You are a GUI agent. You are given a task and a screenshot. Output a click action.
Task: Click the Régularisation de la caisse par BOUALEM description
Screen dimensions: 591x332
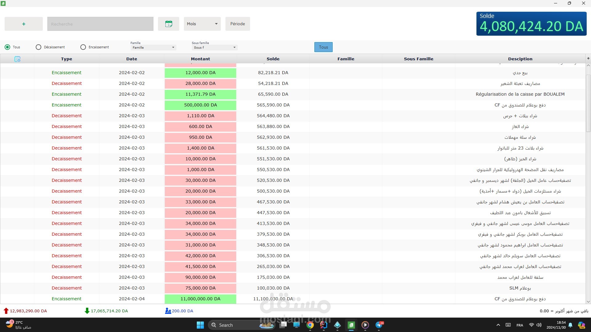pos(520,94)
